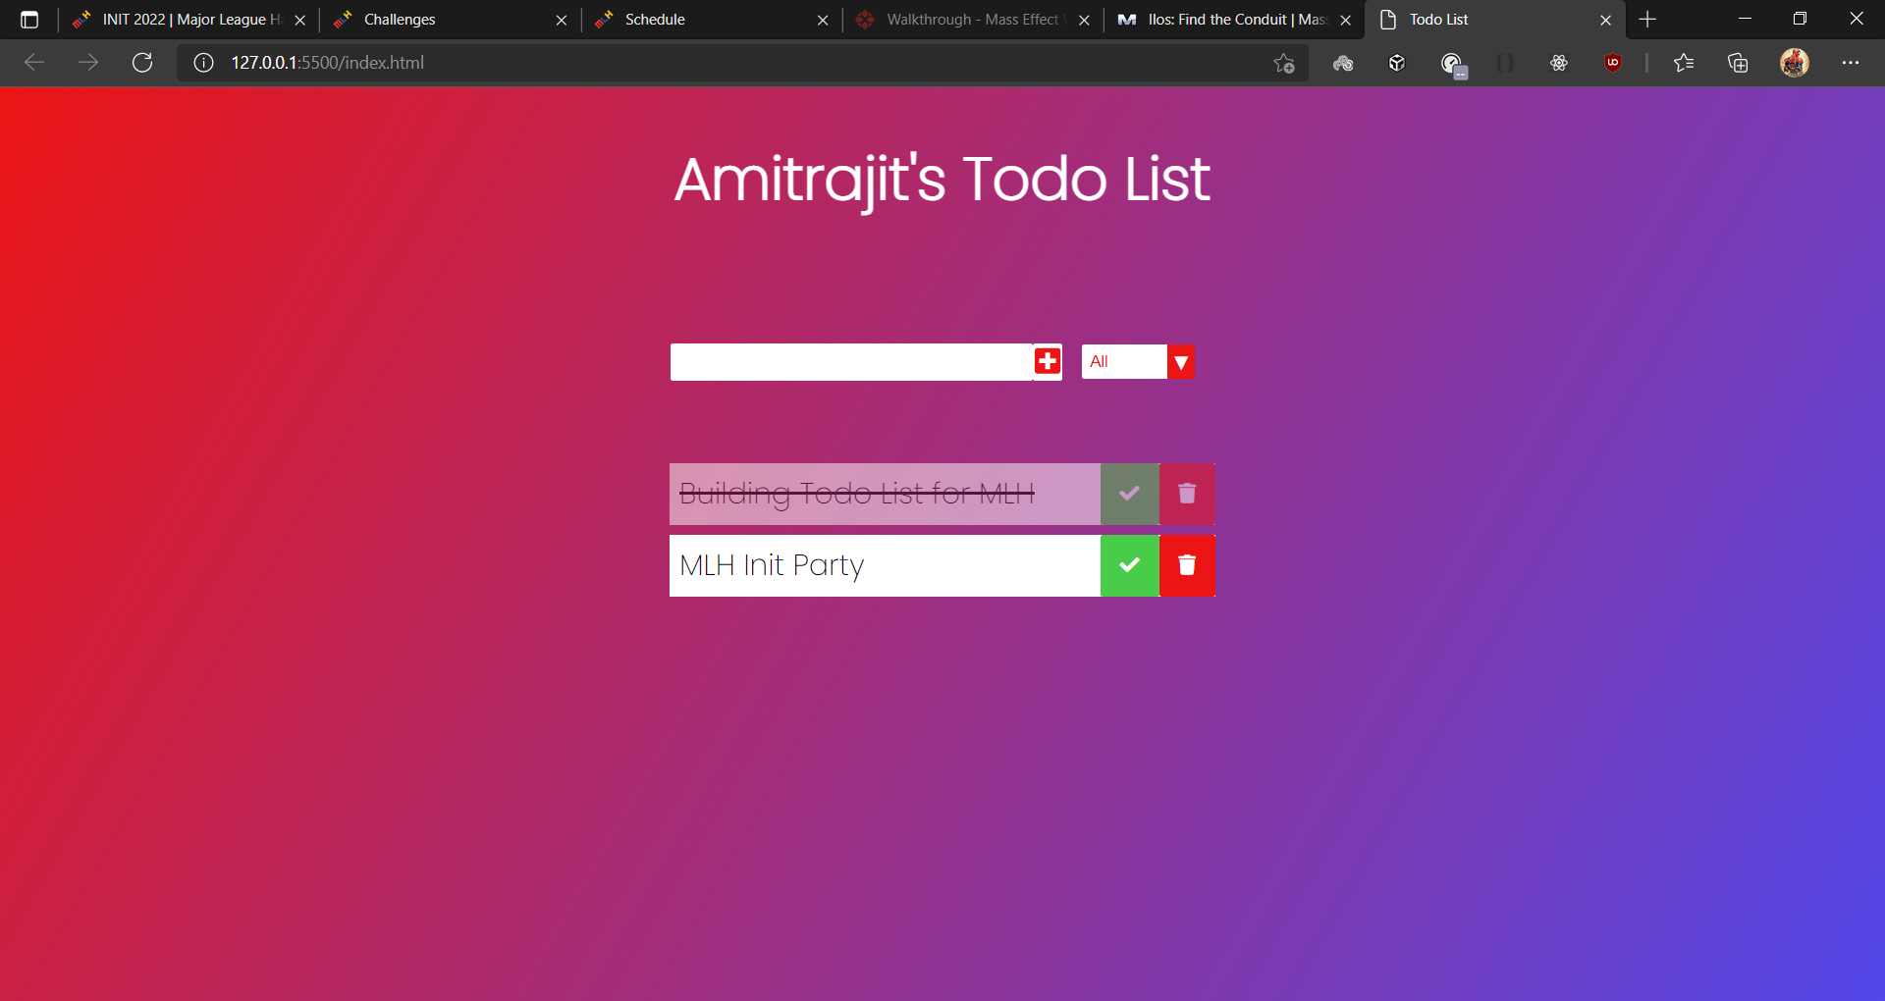Click the Building Todo List for MLH text

857,494
